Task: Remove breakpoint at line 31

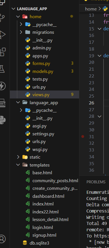Action: [x=83, y=136]
